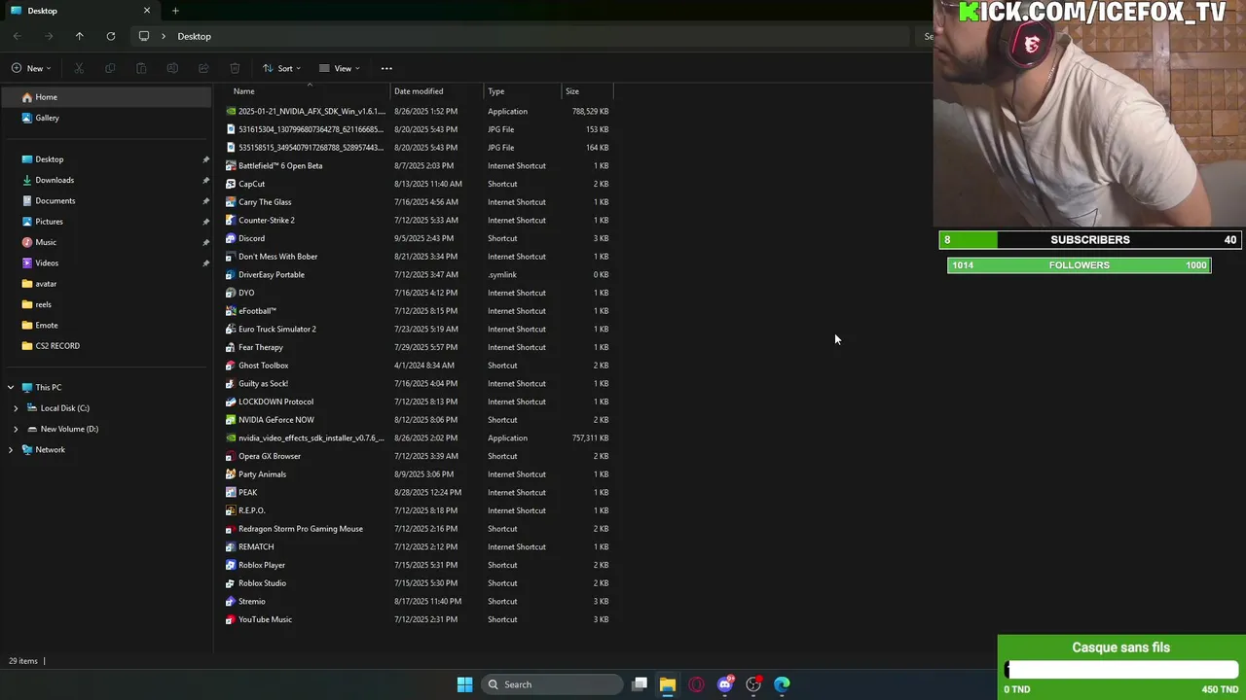Select the Don't Mess With Bober row

[417, 257]
